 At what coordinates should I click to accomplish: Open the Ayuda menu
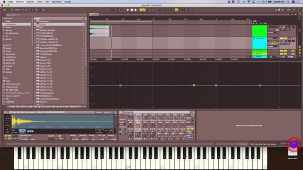tap(67, 2)
